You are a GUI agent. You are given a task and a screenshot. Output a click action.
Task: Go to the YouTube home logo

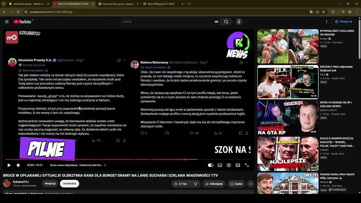point(23,22)
